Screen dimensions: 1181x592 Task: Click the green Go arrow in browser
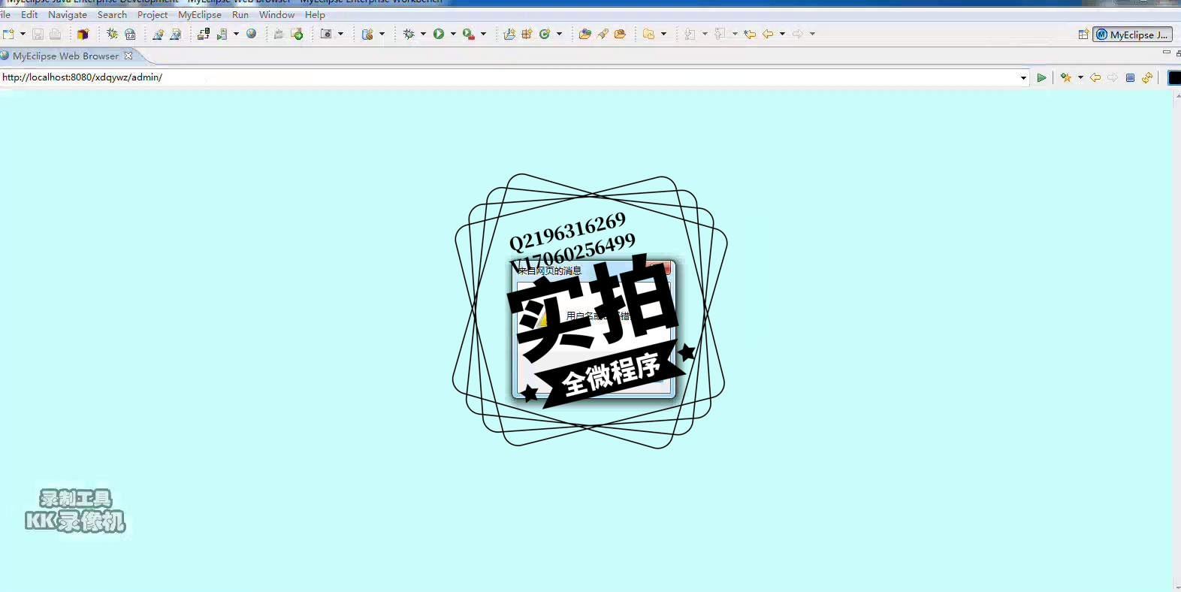click(x=1041, y=77)
